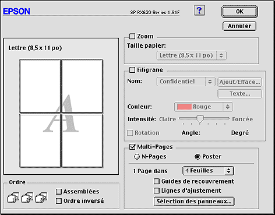Click the second collation order icon
Viewport: 275px width, 215px height.
[x=27, y=198]
